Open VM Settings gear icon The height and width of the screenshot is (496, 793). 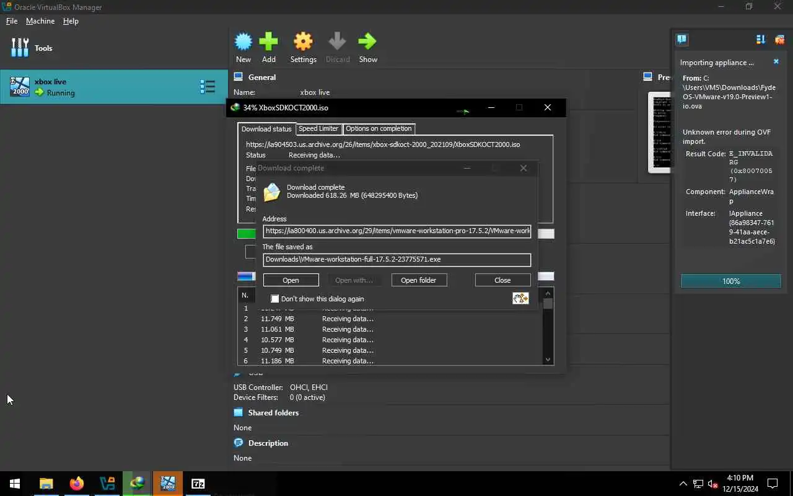point(303,42)
